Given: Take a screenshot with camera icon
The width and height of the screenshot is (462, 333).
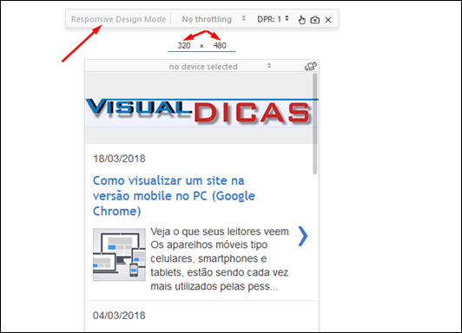Looking at the screenshot, I should tap(315, 20).
